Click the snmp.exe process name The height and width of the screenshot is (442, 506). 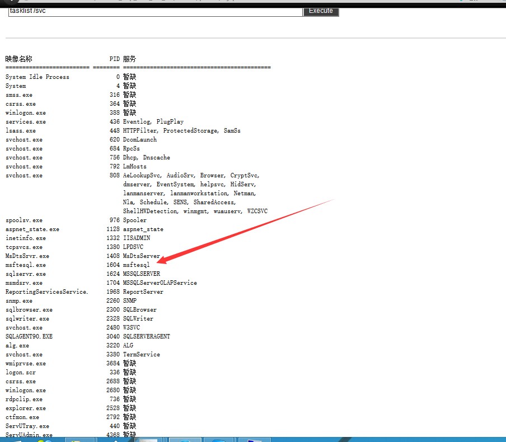[x=18, y=300]
